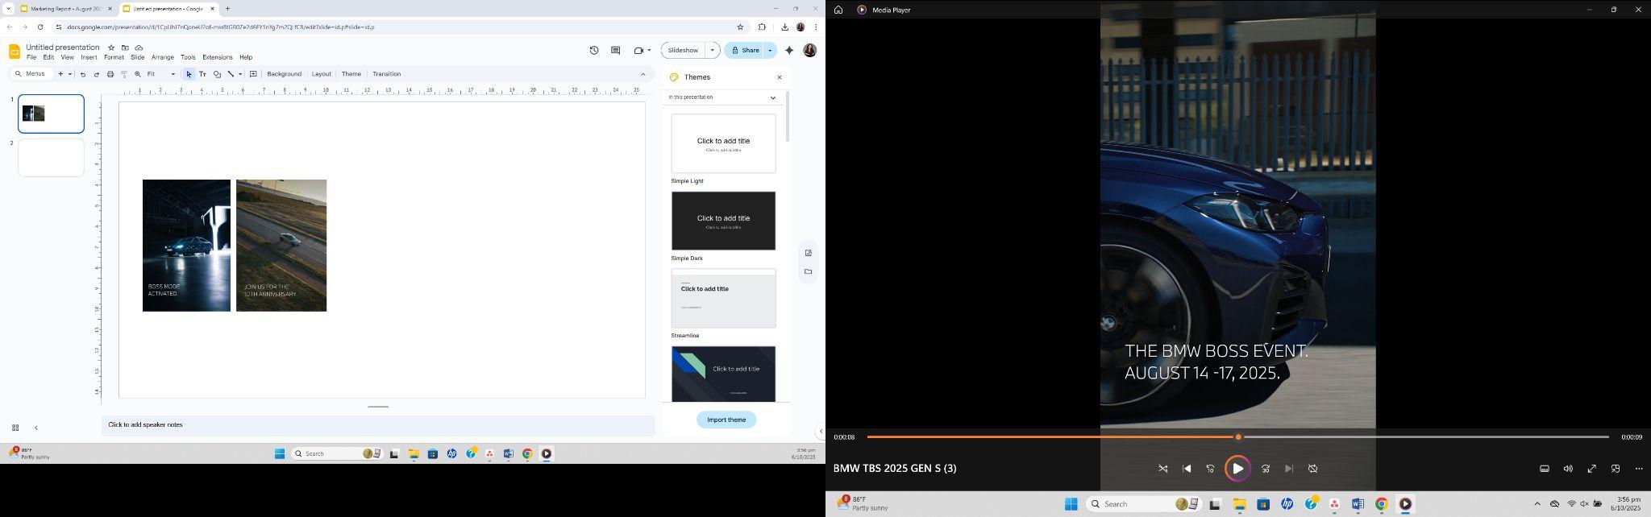Screen dimensions: 1651x517
Task: Select the Simple Dark theme
Action: pyautogui.click(x=724, y=221)
